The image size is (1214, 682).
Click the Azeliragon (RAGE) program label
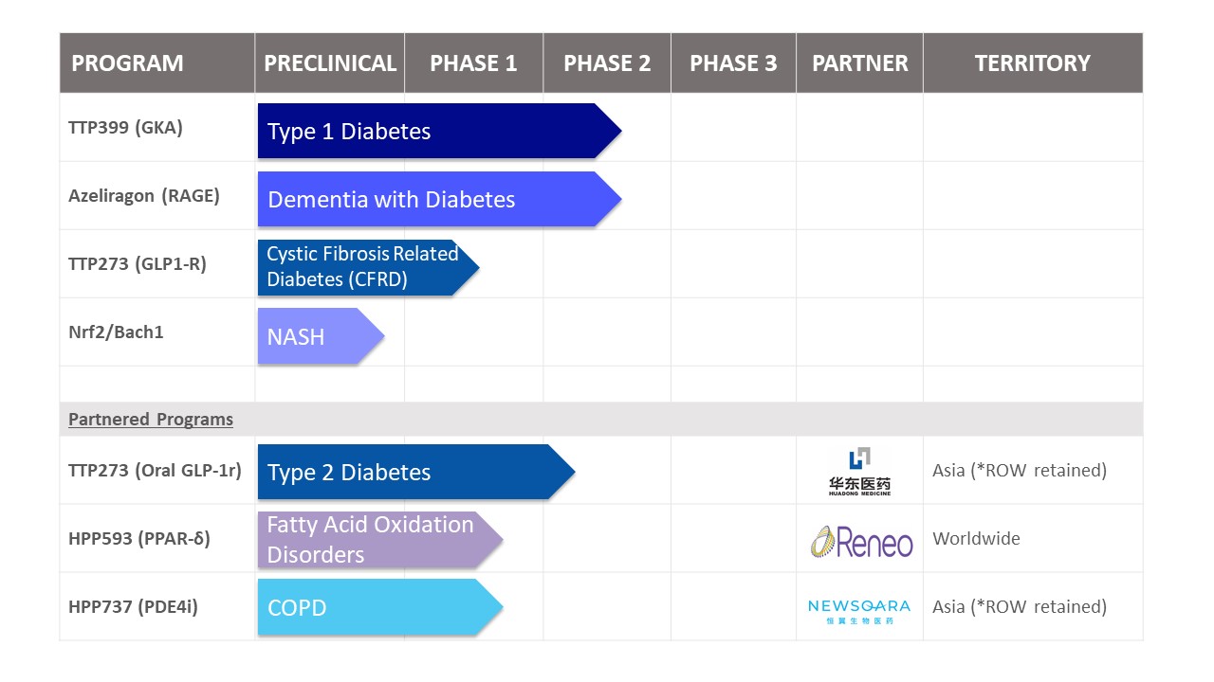pos(143,196)
